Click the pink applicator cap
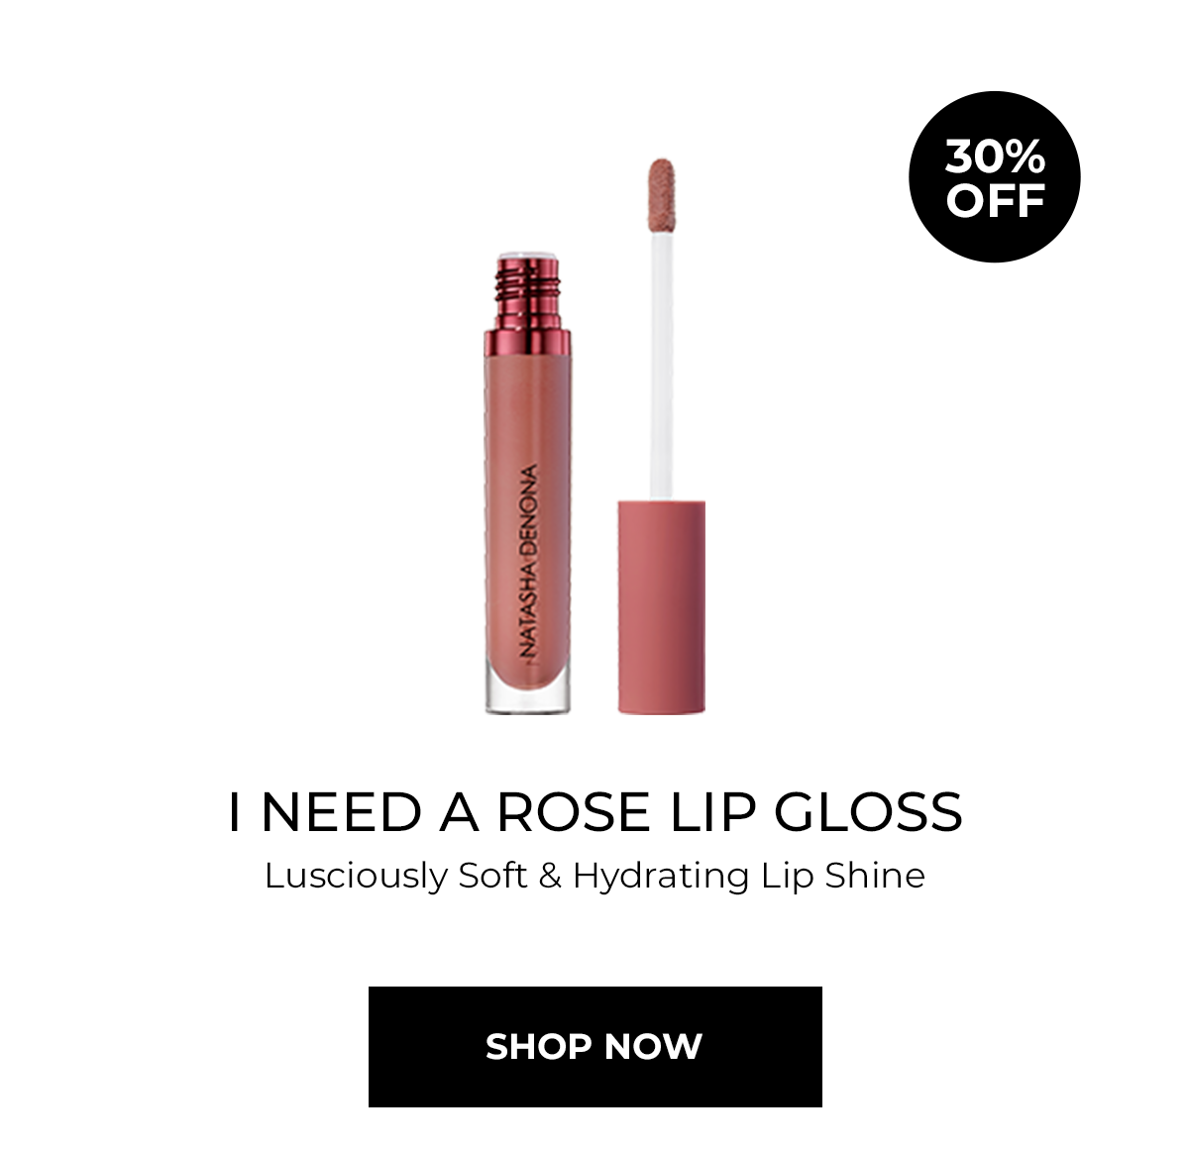The height and width of the screenshot is (1149, 1189). click(x=662, y=607)
